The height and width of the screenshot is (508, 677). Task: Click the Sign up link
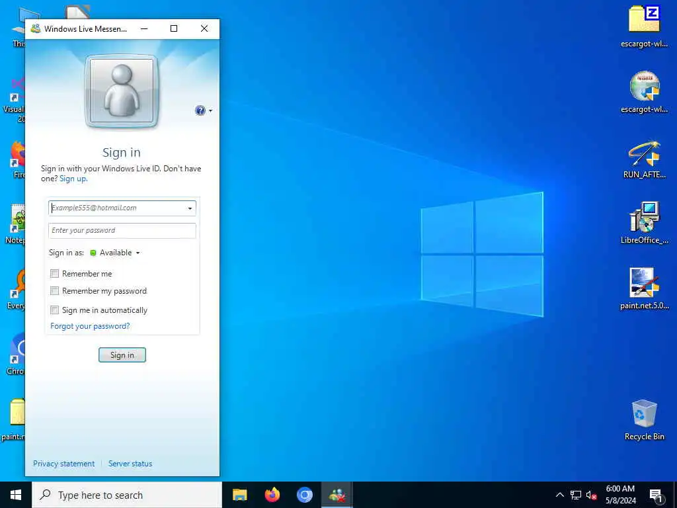[73, 179]
